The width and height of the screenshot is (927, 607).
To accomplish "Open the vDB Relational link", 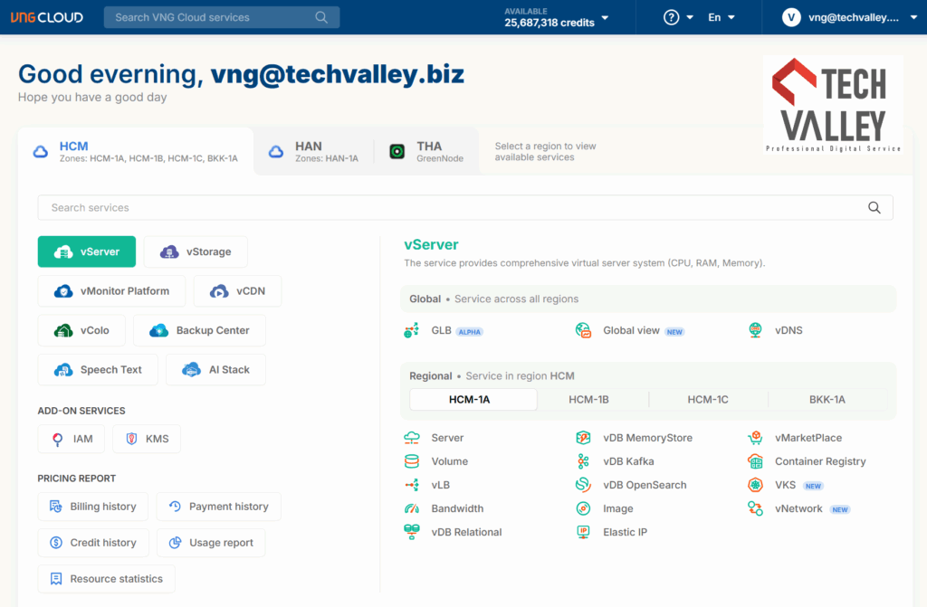I will (466, 532).
